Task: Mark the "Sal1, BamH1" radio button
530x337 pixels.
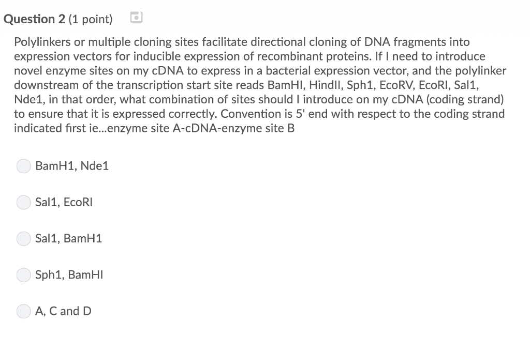Action: 24,238
